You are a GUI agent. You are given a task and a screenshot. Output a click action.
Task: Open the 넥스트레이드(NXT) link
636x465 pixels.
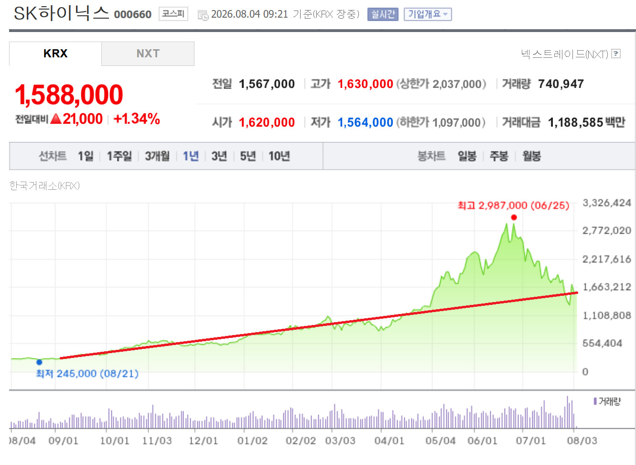pyautogui.click(x=564, y=54)
